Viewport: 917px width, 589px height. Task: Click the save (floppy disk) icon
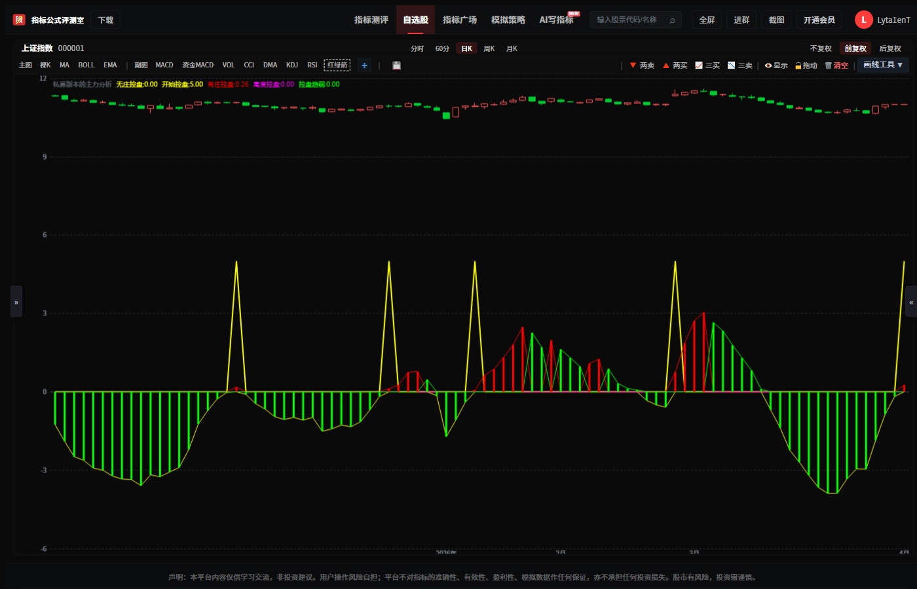click(396, 65)
